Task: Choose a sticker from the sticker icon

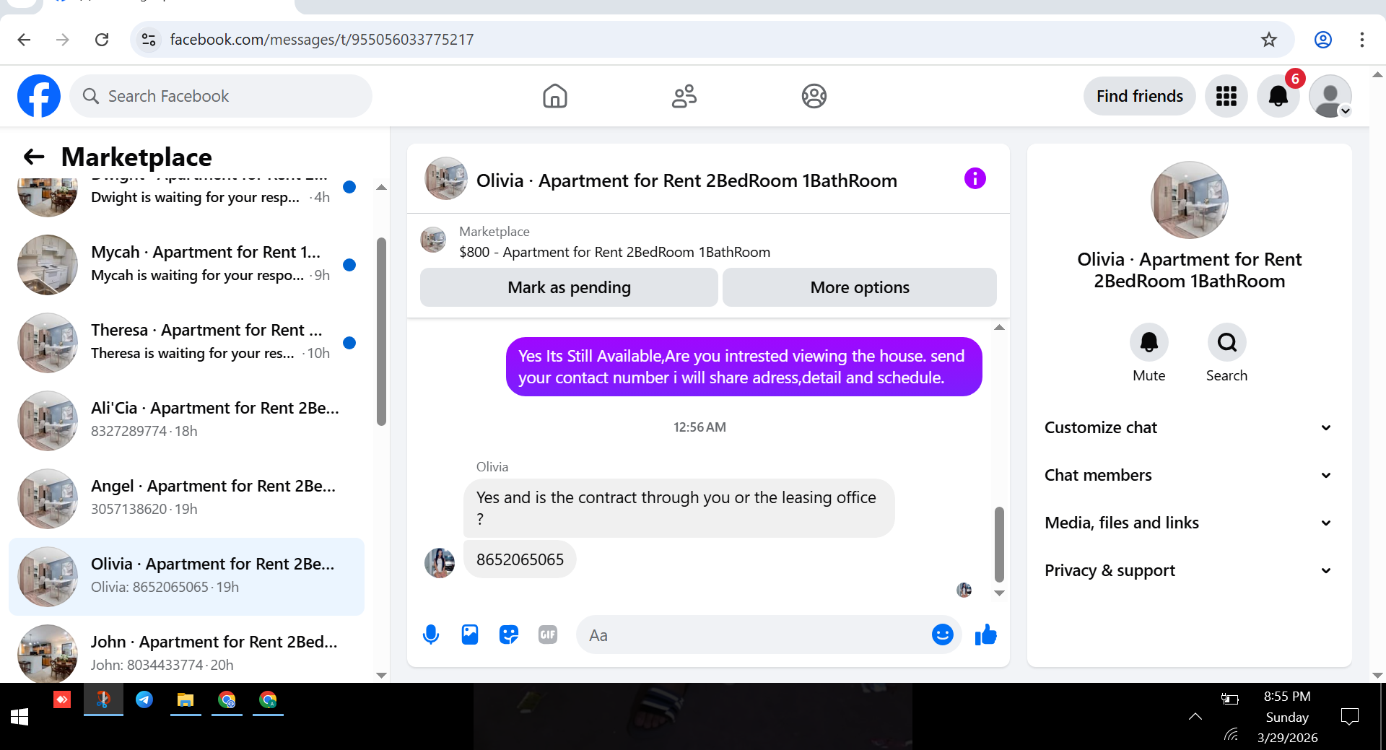Action: pos(509,635)
